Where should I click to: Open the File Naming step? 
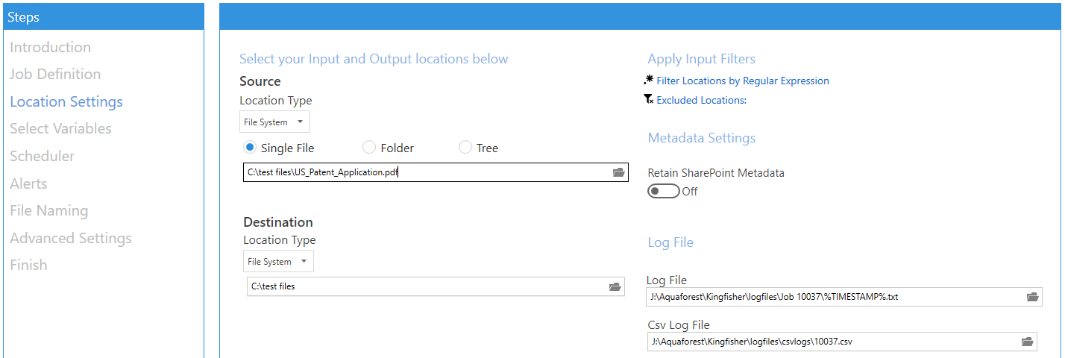tap(48, 211)
